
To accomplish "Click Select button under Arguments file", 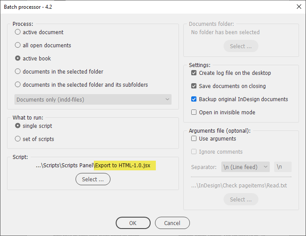I will [x=241, y=199].
